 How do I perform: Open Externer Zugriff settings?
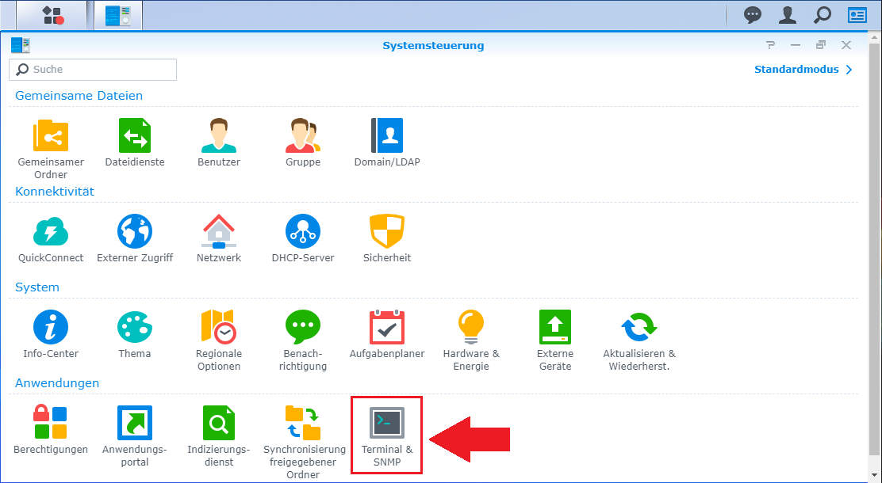pos(135,231)
